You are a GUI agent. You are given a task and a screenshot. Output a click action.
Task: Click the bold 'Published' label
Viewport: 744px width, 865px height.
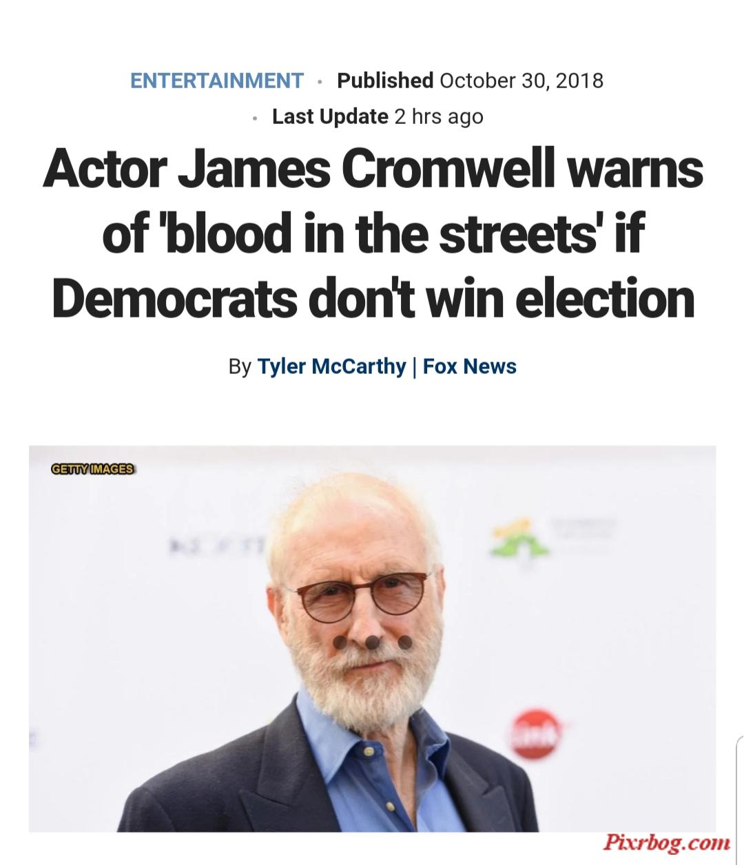click(x=385, y=81)
